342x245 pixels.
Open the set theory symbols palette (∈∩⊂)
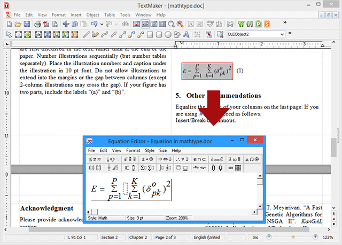199,159
